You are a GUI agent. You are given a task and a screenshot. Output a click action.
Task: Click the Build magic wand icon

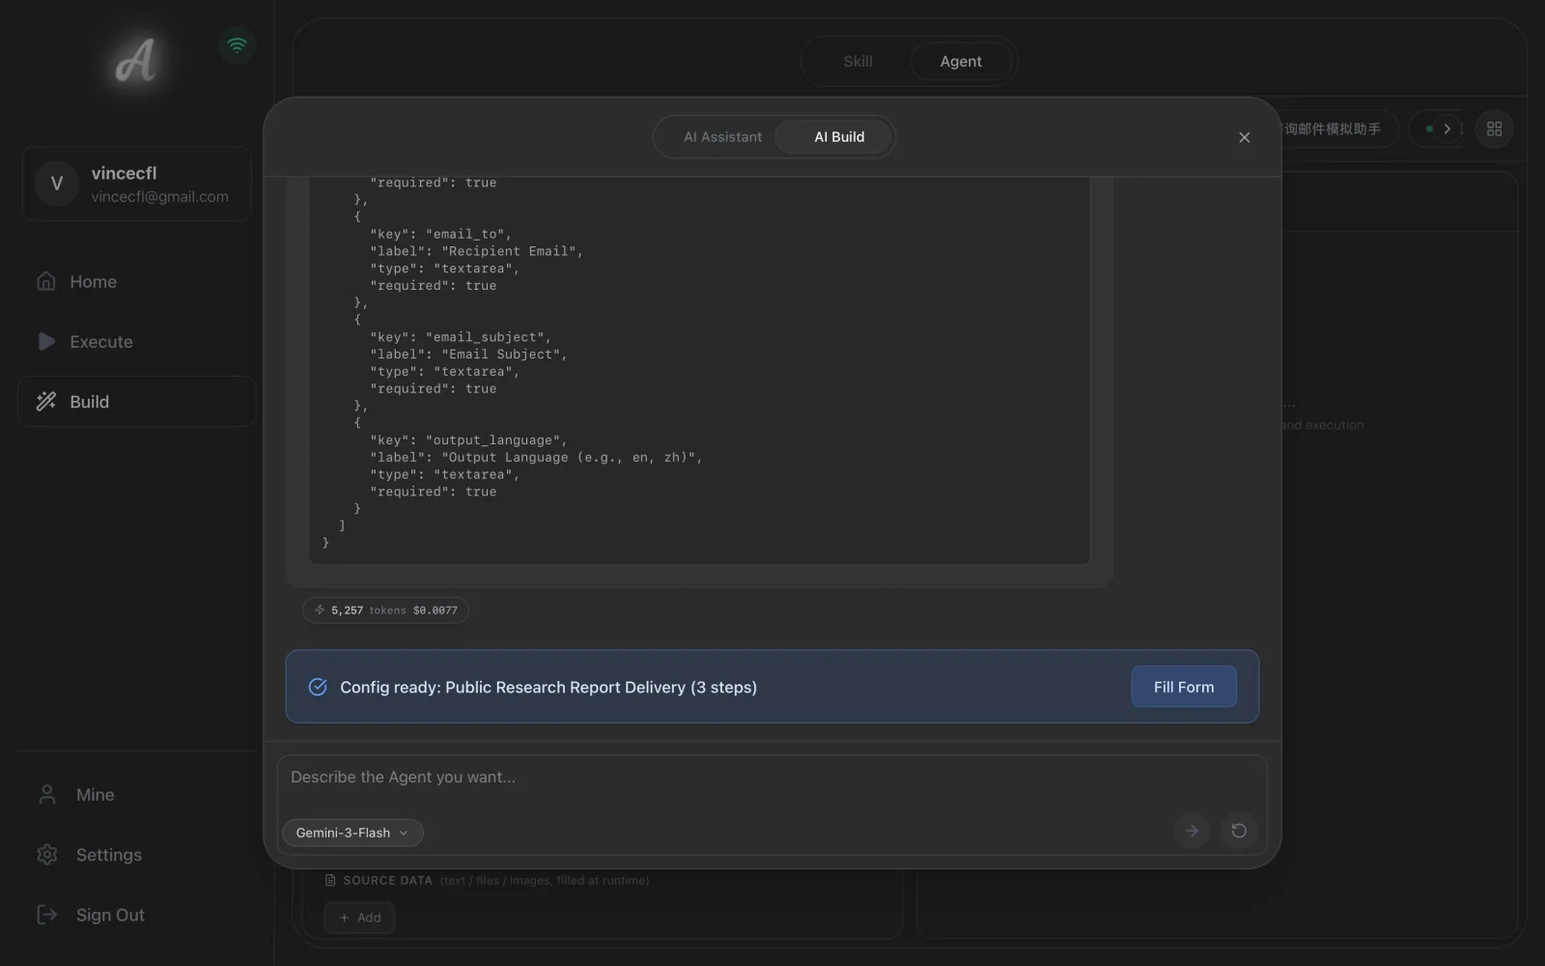[45, 401]
